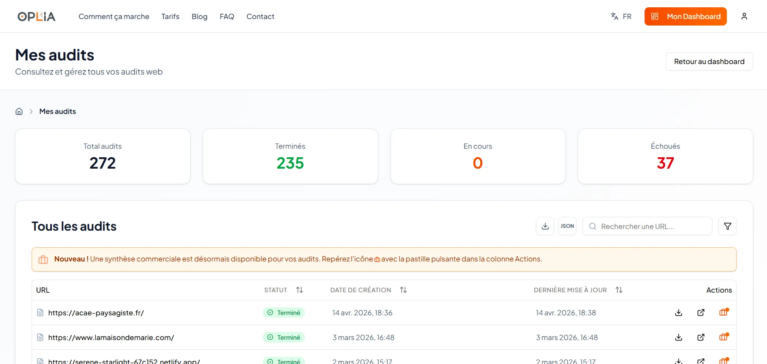The height and width of the screenshot is (364, 767).
Task: Click Mes audits breadcrumb
Action: click(58, 111)
